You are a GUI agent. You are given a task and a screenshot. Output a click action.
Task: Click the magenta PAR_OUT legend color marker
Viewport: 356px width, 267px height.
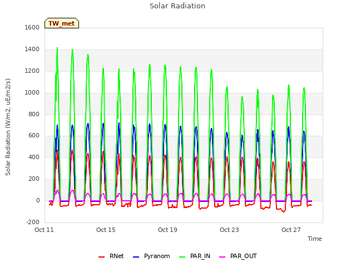click(222, 257)
